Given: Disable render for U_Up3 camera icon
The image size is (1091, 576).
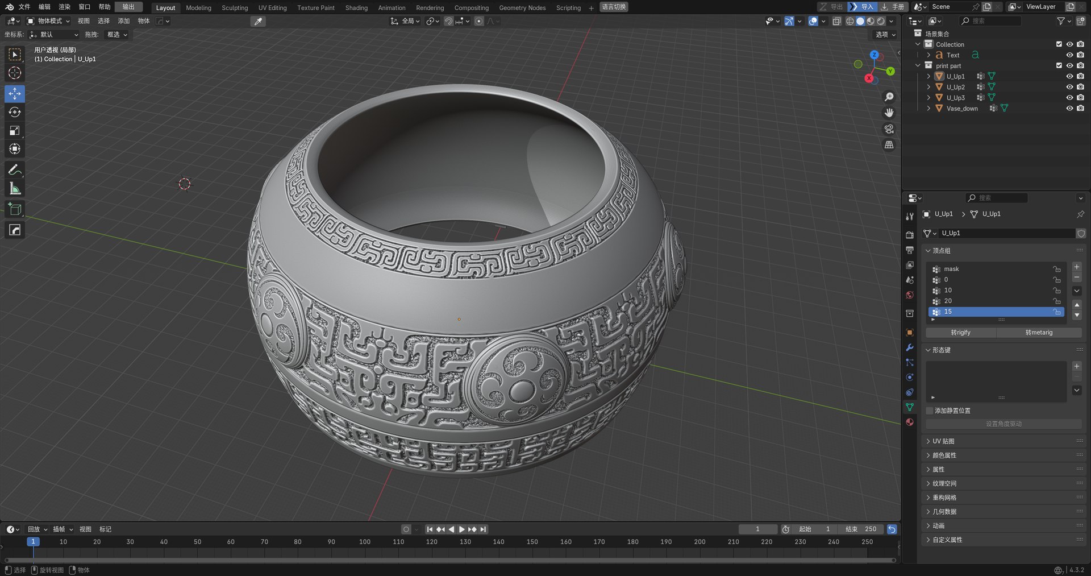Looking at the screenshot, I should (1080, 98).
